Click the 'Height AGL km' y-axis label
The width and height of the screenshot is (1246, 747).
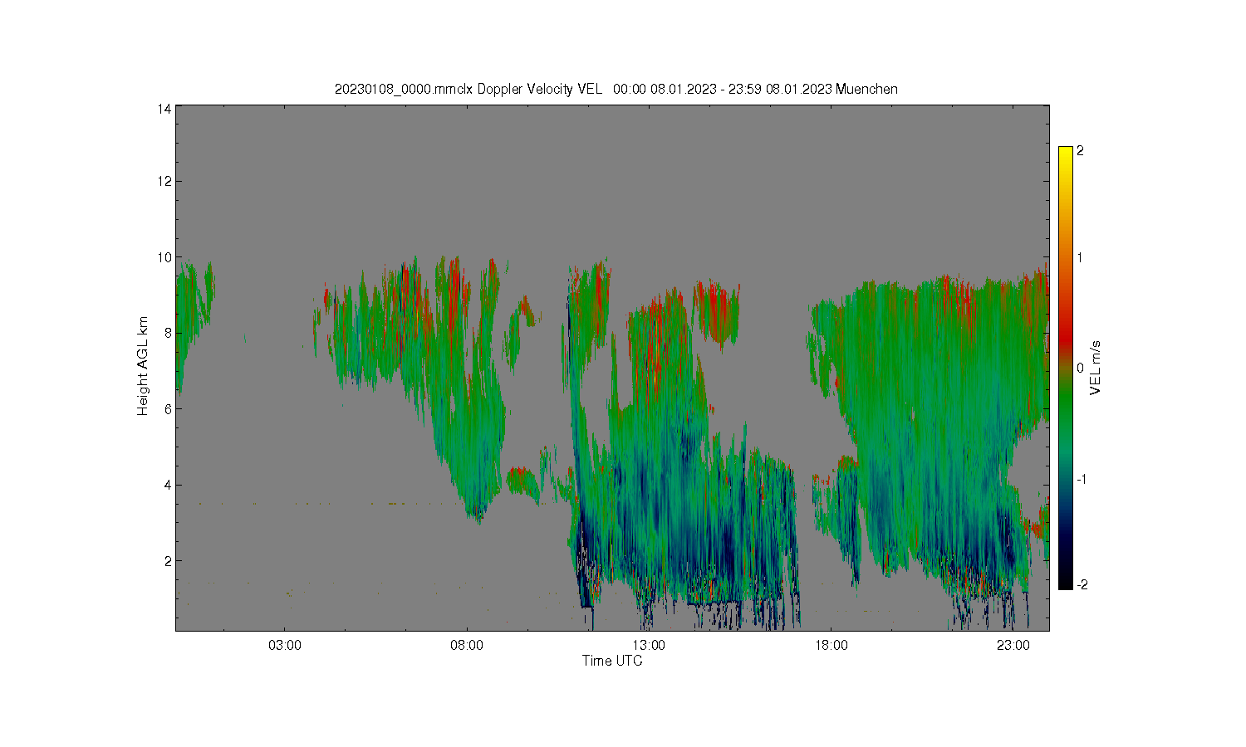[142, 366]
